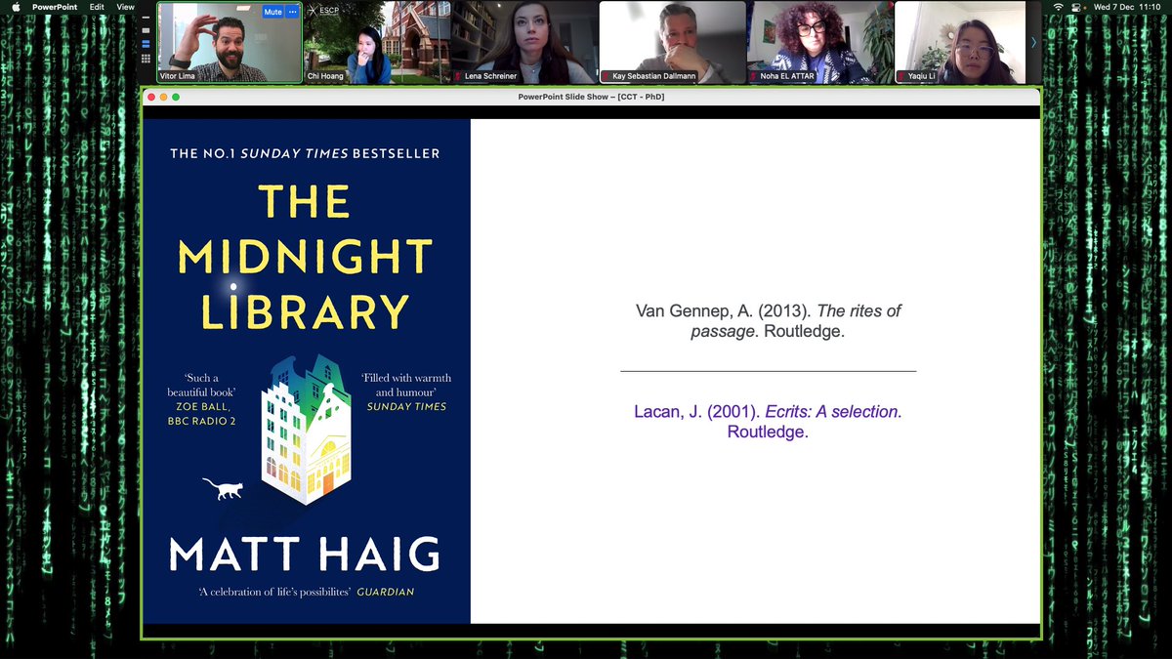Show next page of participant videos
The width and height of the screenshot is (1172, 659).
[1034, 42]
